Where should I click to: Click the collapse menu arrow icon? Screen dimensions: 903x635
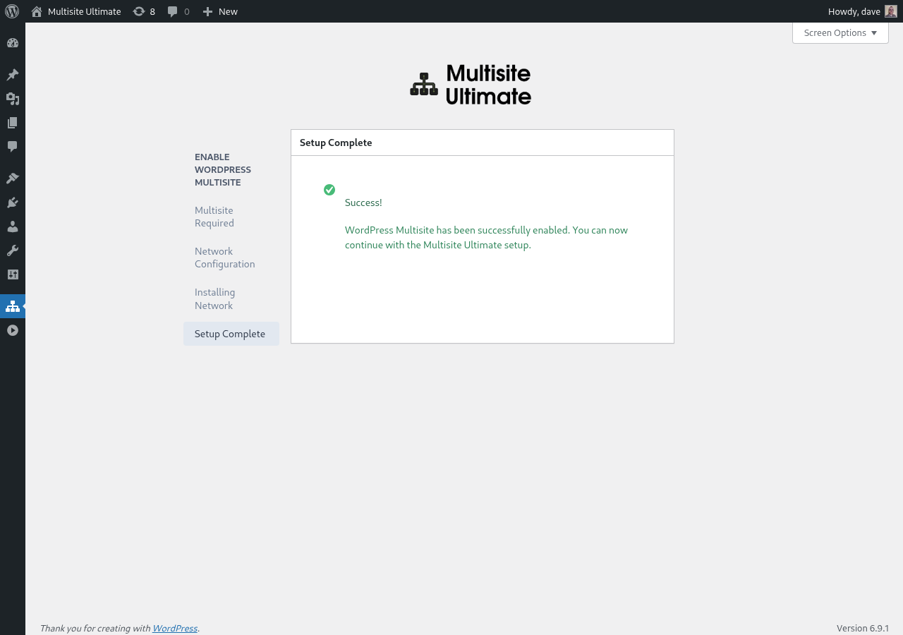(13, 330)
